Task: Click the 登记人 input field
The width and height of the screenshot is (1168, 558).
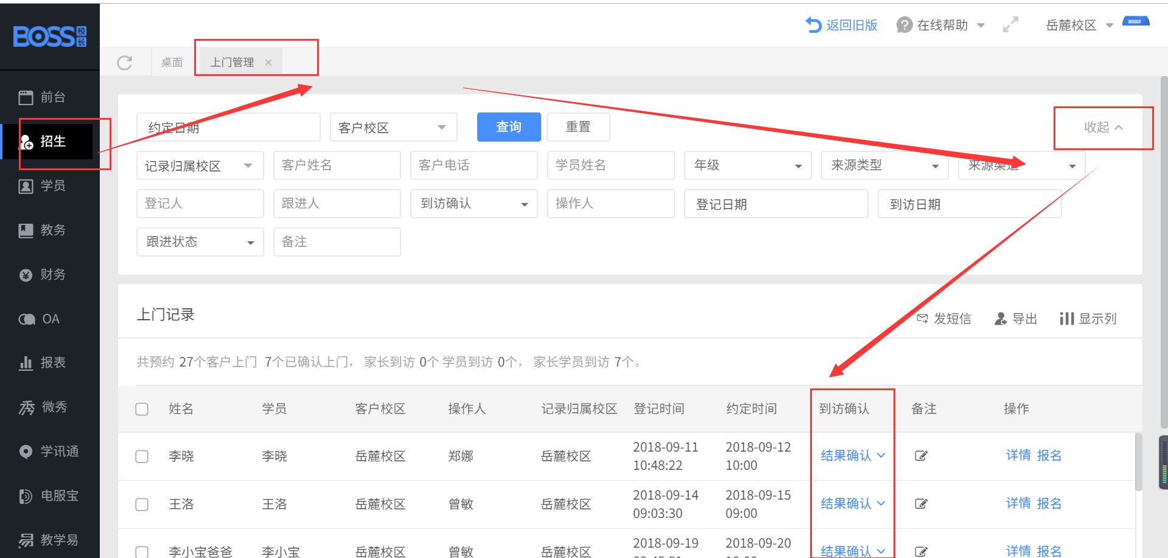Action: click(x=200, y=204)
